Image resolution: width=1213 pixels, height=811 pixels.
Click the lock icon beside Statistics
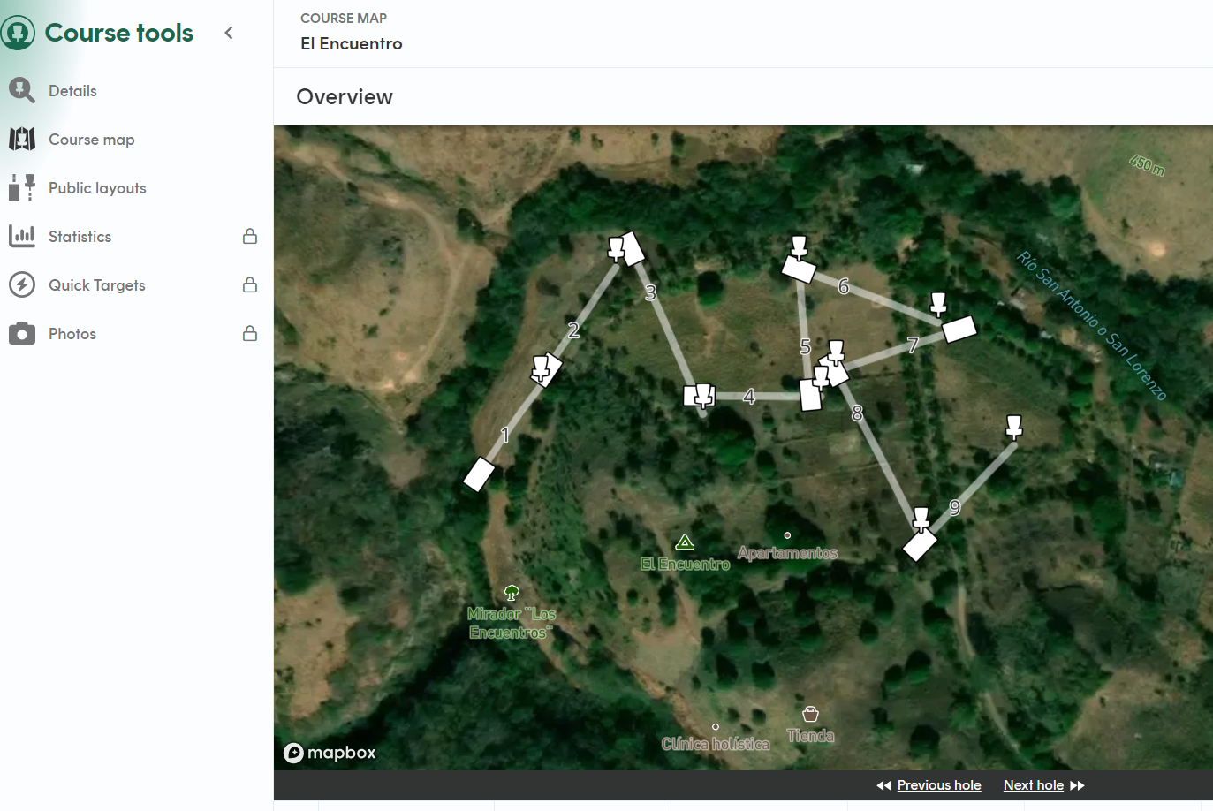(250, 236)
